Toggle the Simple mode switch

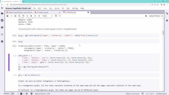pyautogui.click(x=12, y=94)
